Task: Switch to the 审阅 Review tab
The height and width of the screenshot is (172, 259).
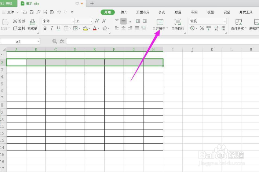Action: (x=194, y=12)
